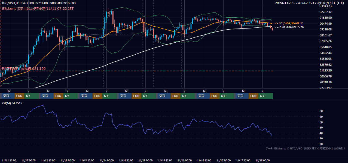The image size is (348, 163).
Task: Click the 11/12 12:00 time axis label
Action: [x=48, y=161]
